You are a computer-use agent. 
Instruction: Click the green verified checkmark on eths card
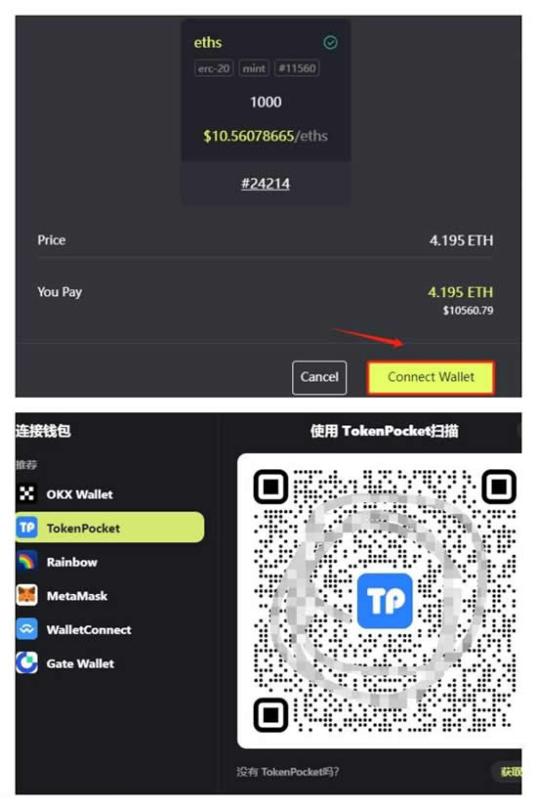point(330,42)
